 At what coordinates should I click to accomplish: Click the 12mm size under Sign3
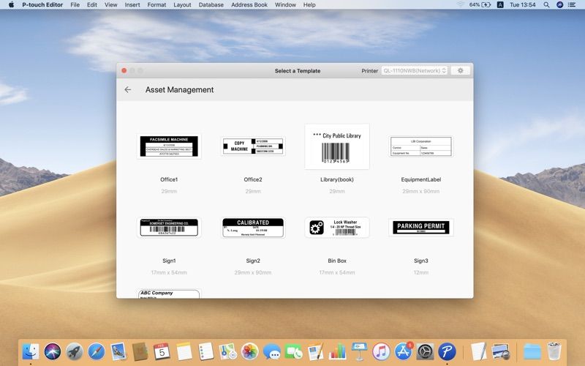421,272
